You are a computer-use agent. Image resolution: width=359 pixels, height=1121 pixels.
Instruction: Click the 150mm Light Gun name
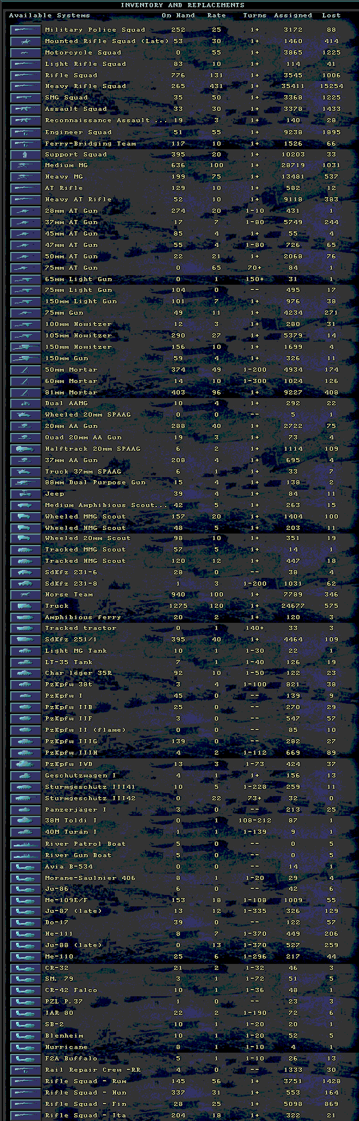(x=81, y=302)
